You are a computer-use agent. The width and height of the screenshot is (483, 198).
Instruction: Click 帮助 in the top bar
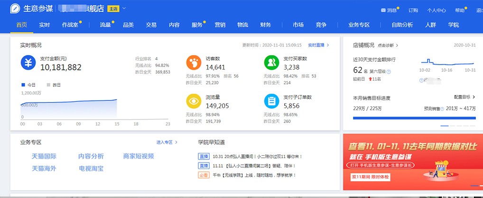[x=460, y=10]
